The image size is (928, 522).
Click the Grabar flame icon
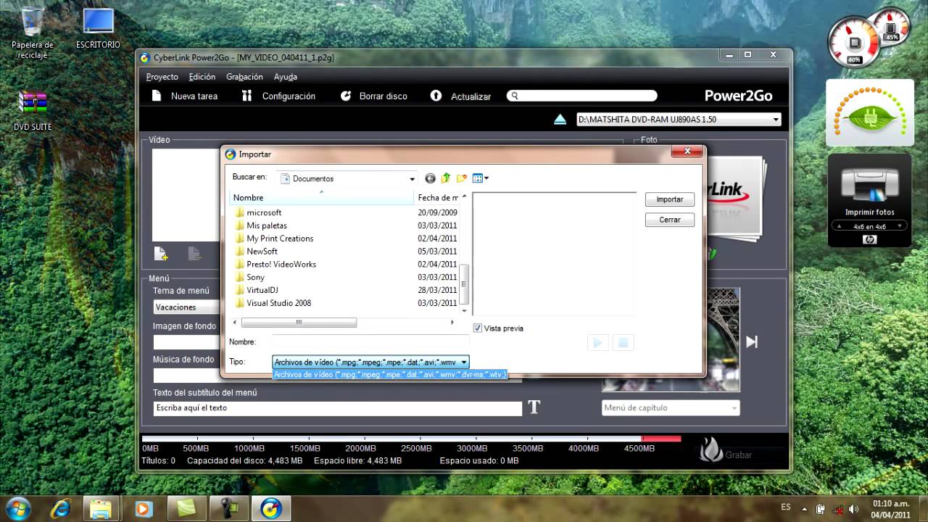coord(711,449)
